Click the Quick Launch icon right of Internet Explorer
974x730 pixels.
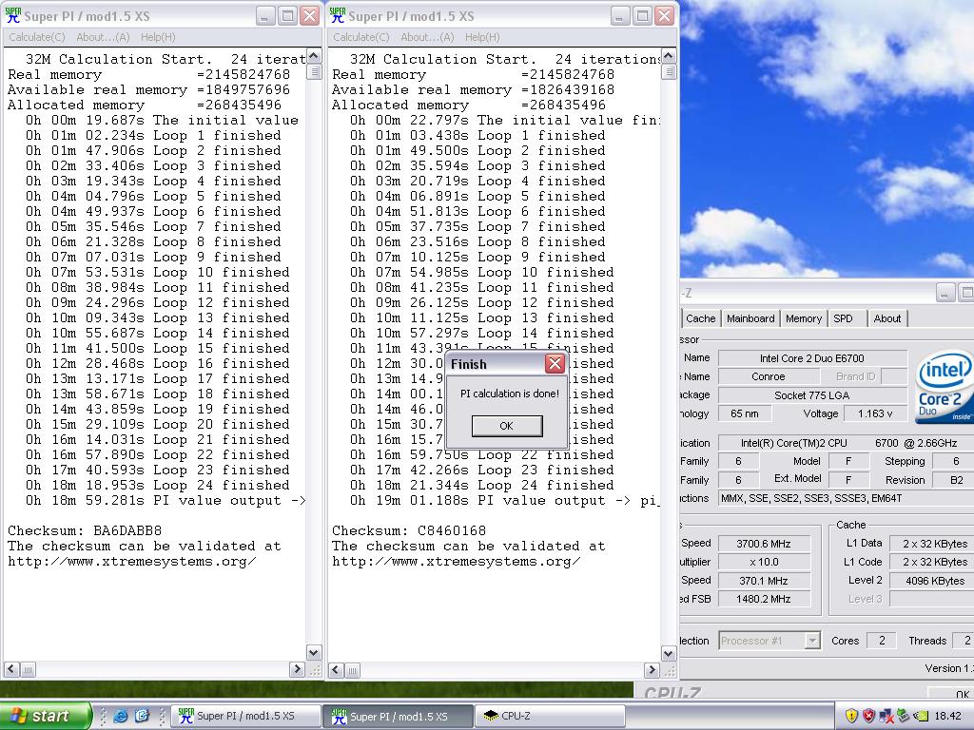[143, 716]
